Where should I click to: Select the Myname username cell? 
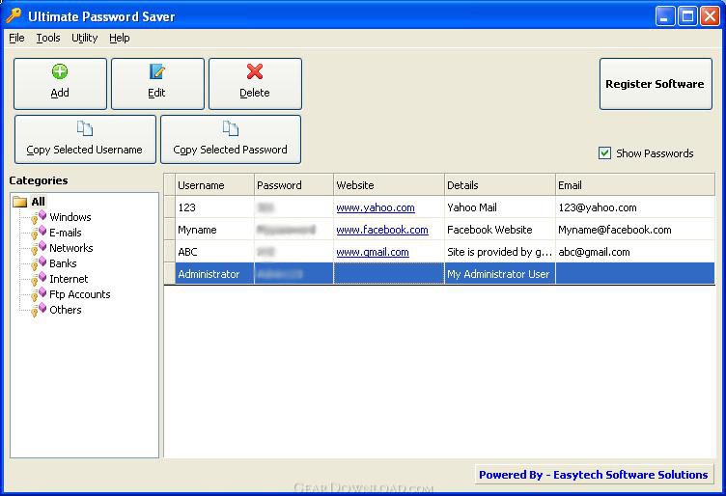click(214, 230)
